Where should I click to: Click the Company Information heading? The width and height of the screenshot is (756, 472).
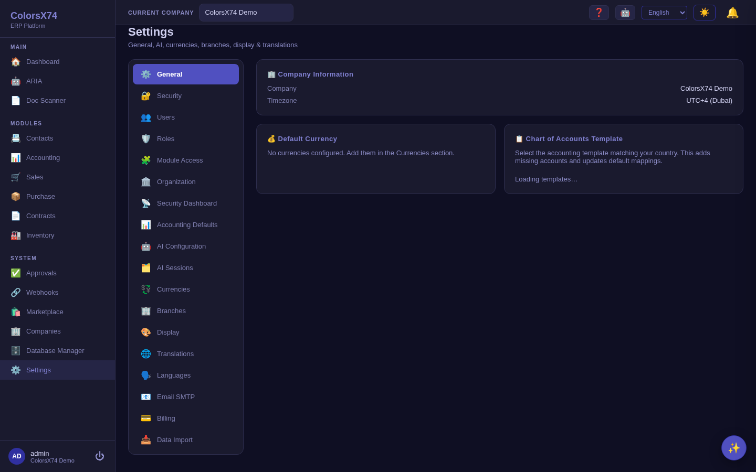click(310, 74)
